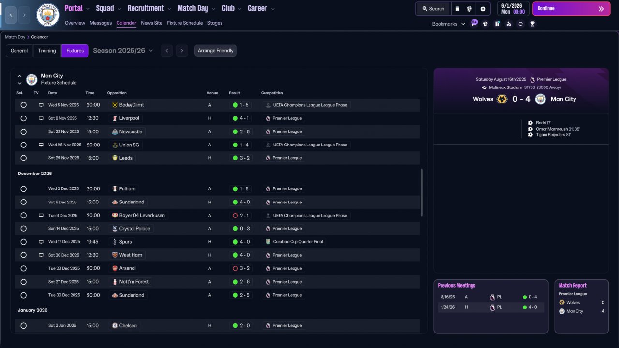Click the circular arrows icon in bookmarks bar
This screenshot has width=619, height=348.
[520, 24]
